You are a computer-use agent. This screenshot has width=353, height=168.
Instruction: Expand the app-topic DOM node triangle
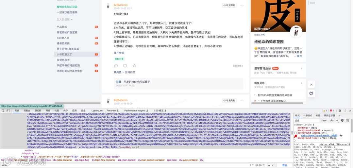click(22, 157)
